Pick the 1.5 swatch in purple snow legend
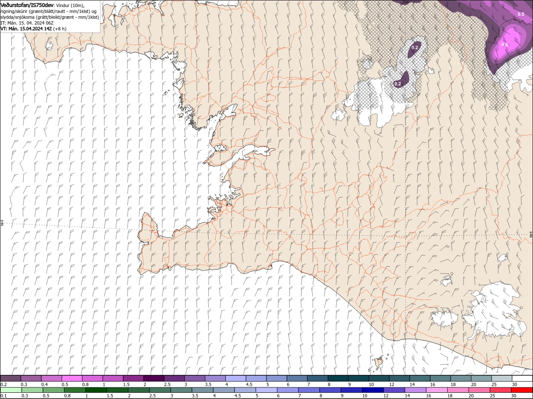Screen dimensions: 533x399 pos(133,378)
